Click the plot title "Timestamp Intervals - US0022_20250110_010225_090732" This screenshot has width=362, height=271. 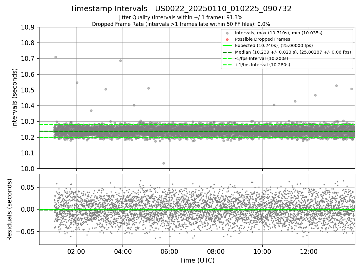click(x=181, y=9)
